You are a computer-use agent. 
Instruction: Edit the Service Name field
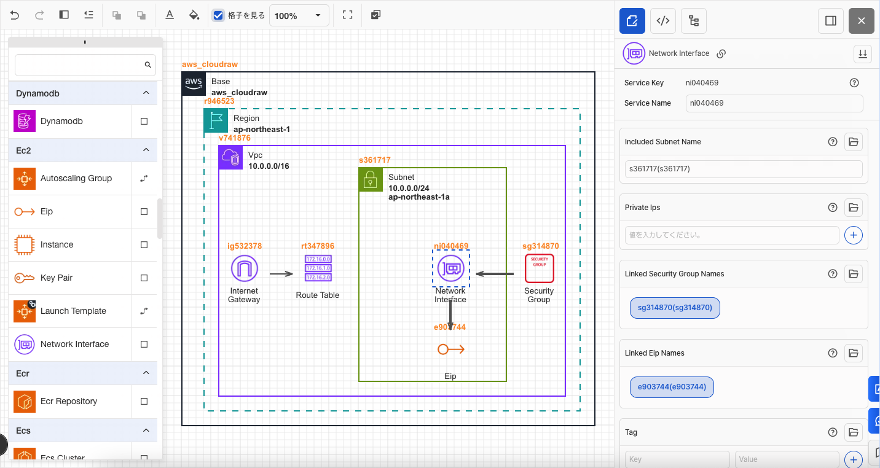pos(774,103)
